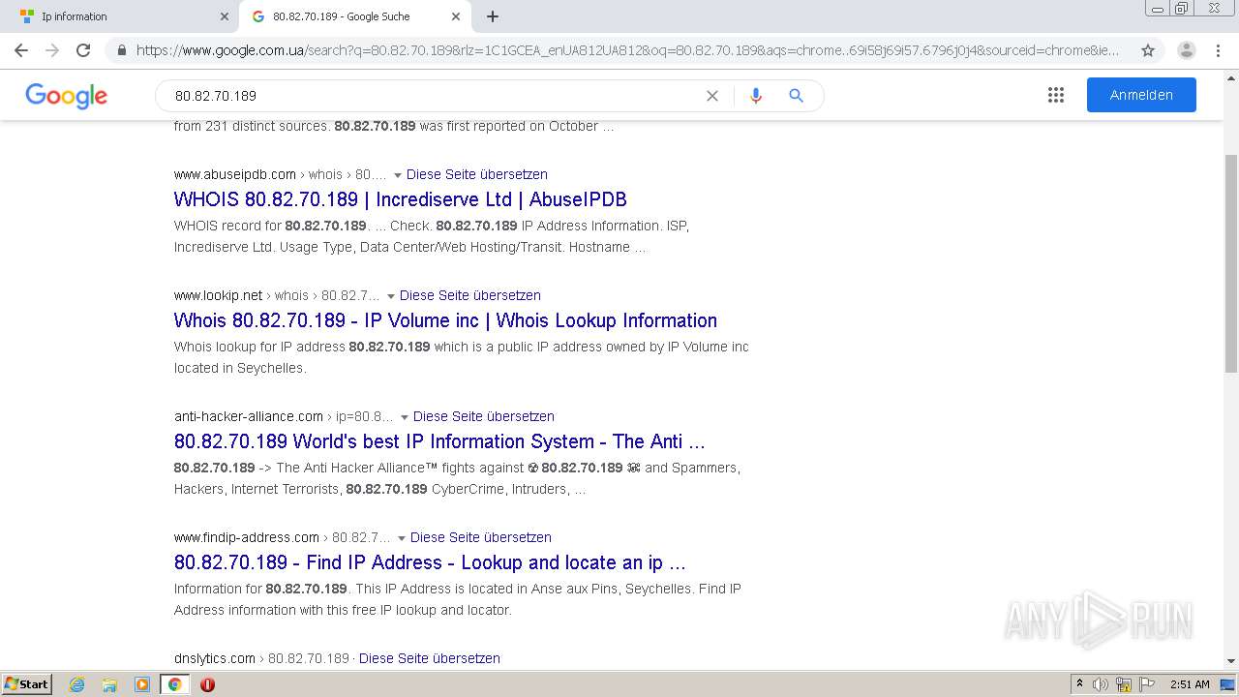Image resolution: width=1239 pixels, height=697 pixels.
Task: Expand the anti-hacker-alliance.com result dropdown arrow
Action: click(x=404, y=417)
